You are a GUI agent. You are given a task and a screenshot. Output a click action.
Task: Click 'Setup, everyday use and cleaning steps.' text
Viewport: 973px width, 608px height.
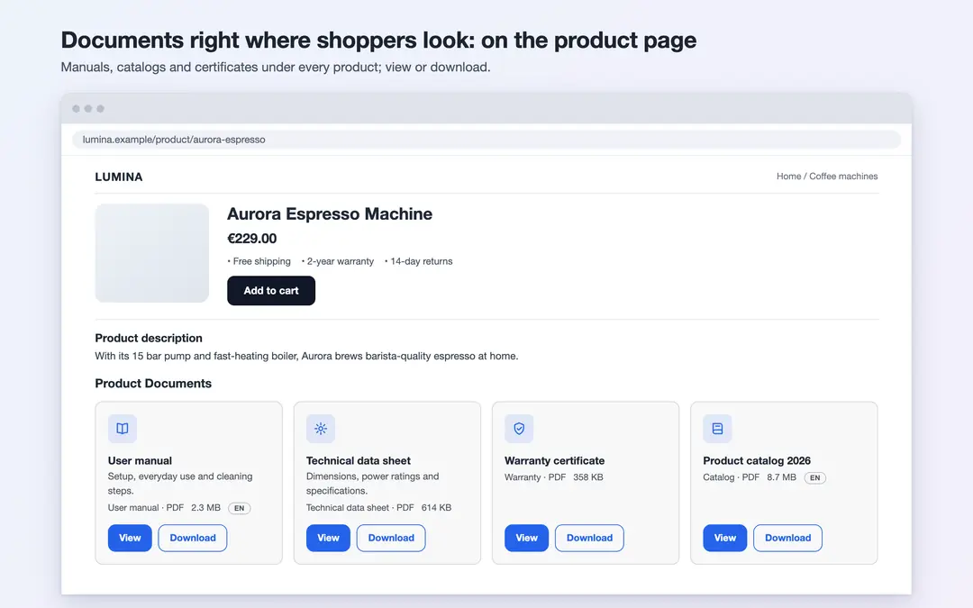pyautogui.click(x=180, y=484)
